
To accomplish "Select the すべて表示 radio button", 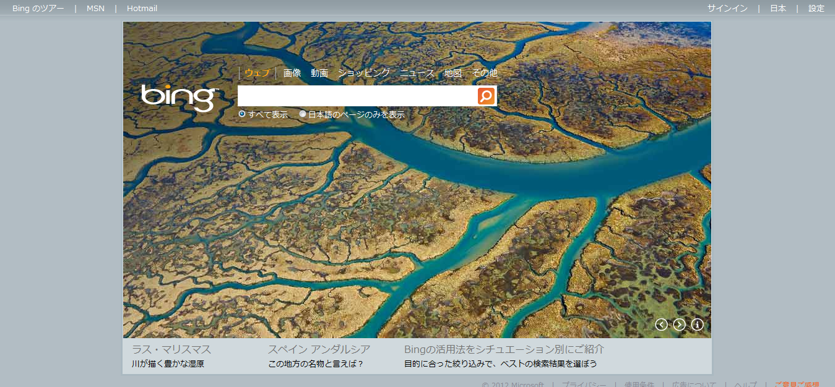I will 242,114.
